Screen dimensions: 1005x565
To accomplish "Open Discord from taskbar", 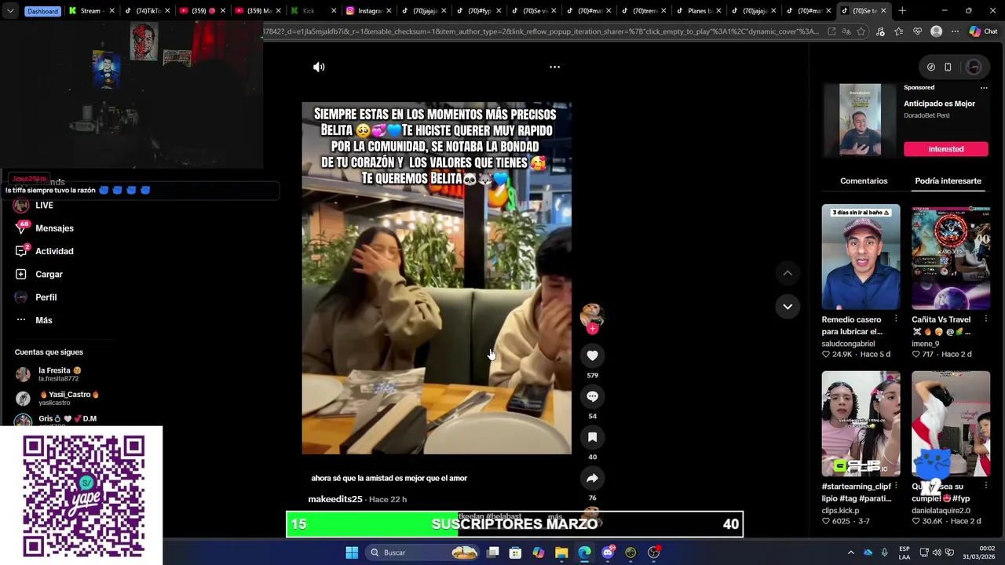I will point(608,552).
